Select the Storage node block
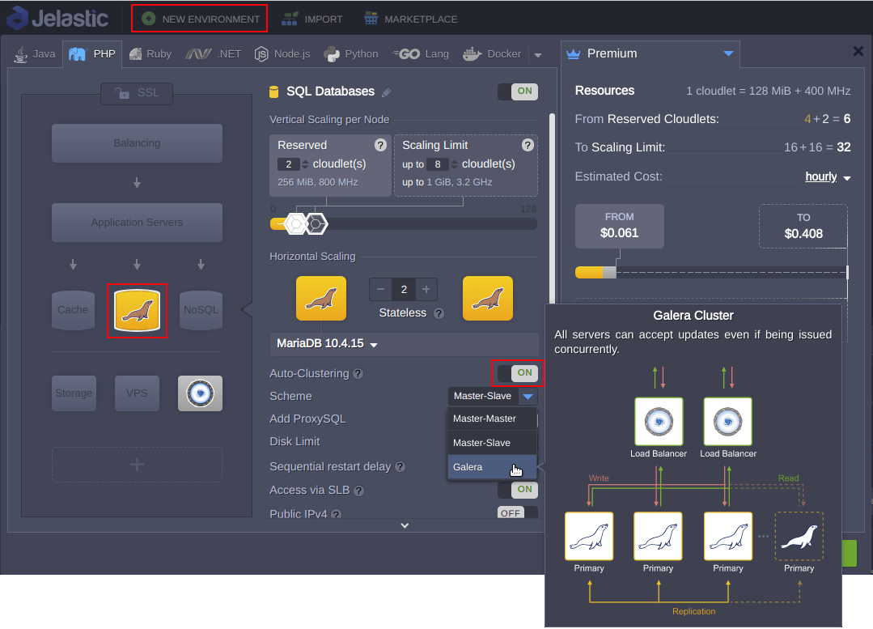Viewport: 873px width, 629px height. [x=74, y=393]
